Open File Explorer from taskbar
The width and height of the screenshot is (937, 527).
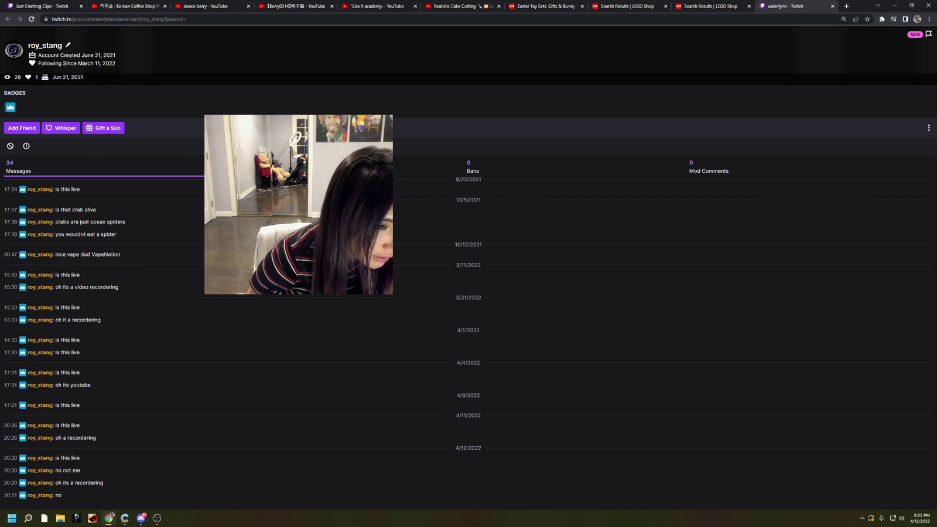[60, 518]
